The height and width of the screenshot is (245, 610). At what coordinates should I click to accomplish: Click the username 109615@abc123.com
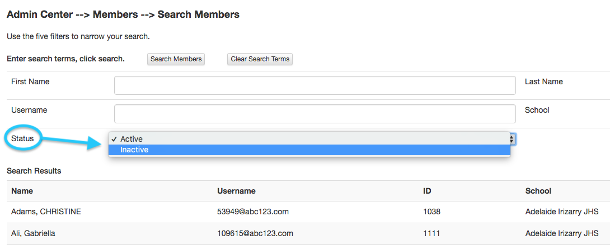pyautogui.click(x=255, y=233)
